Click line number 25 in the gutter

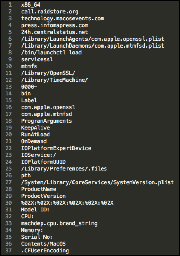(x=8, y=169)
